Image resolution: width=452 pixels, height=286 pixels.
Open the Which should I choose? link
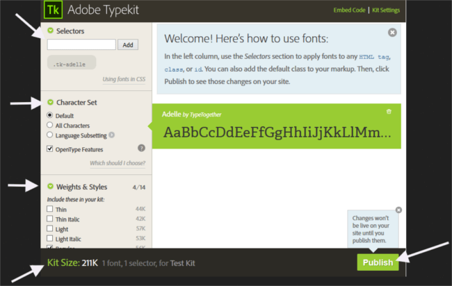118,163
